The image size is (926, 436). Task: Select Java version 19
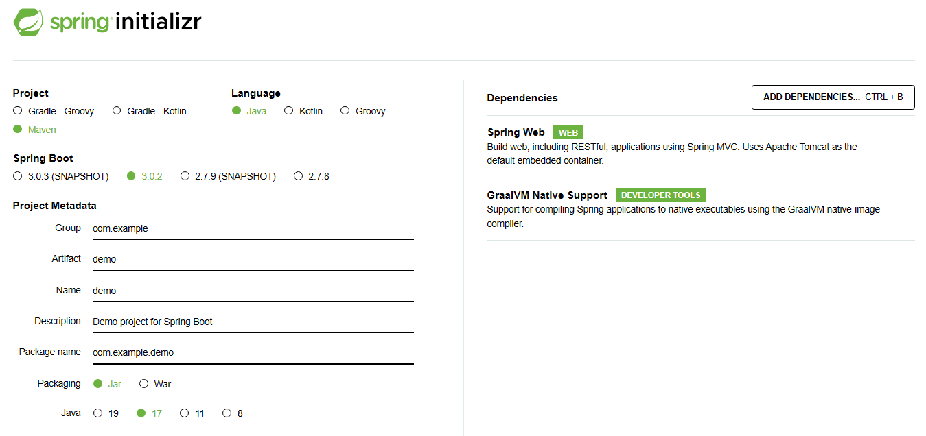97,413
